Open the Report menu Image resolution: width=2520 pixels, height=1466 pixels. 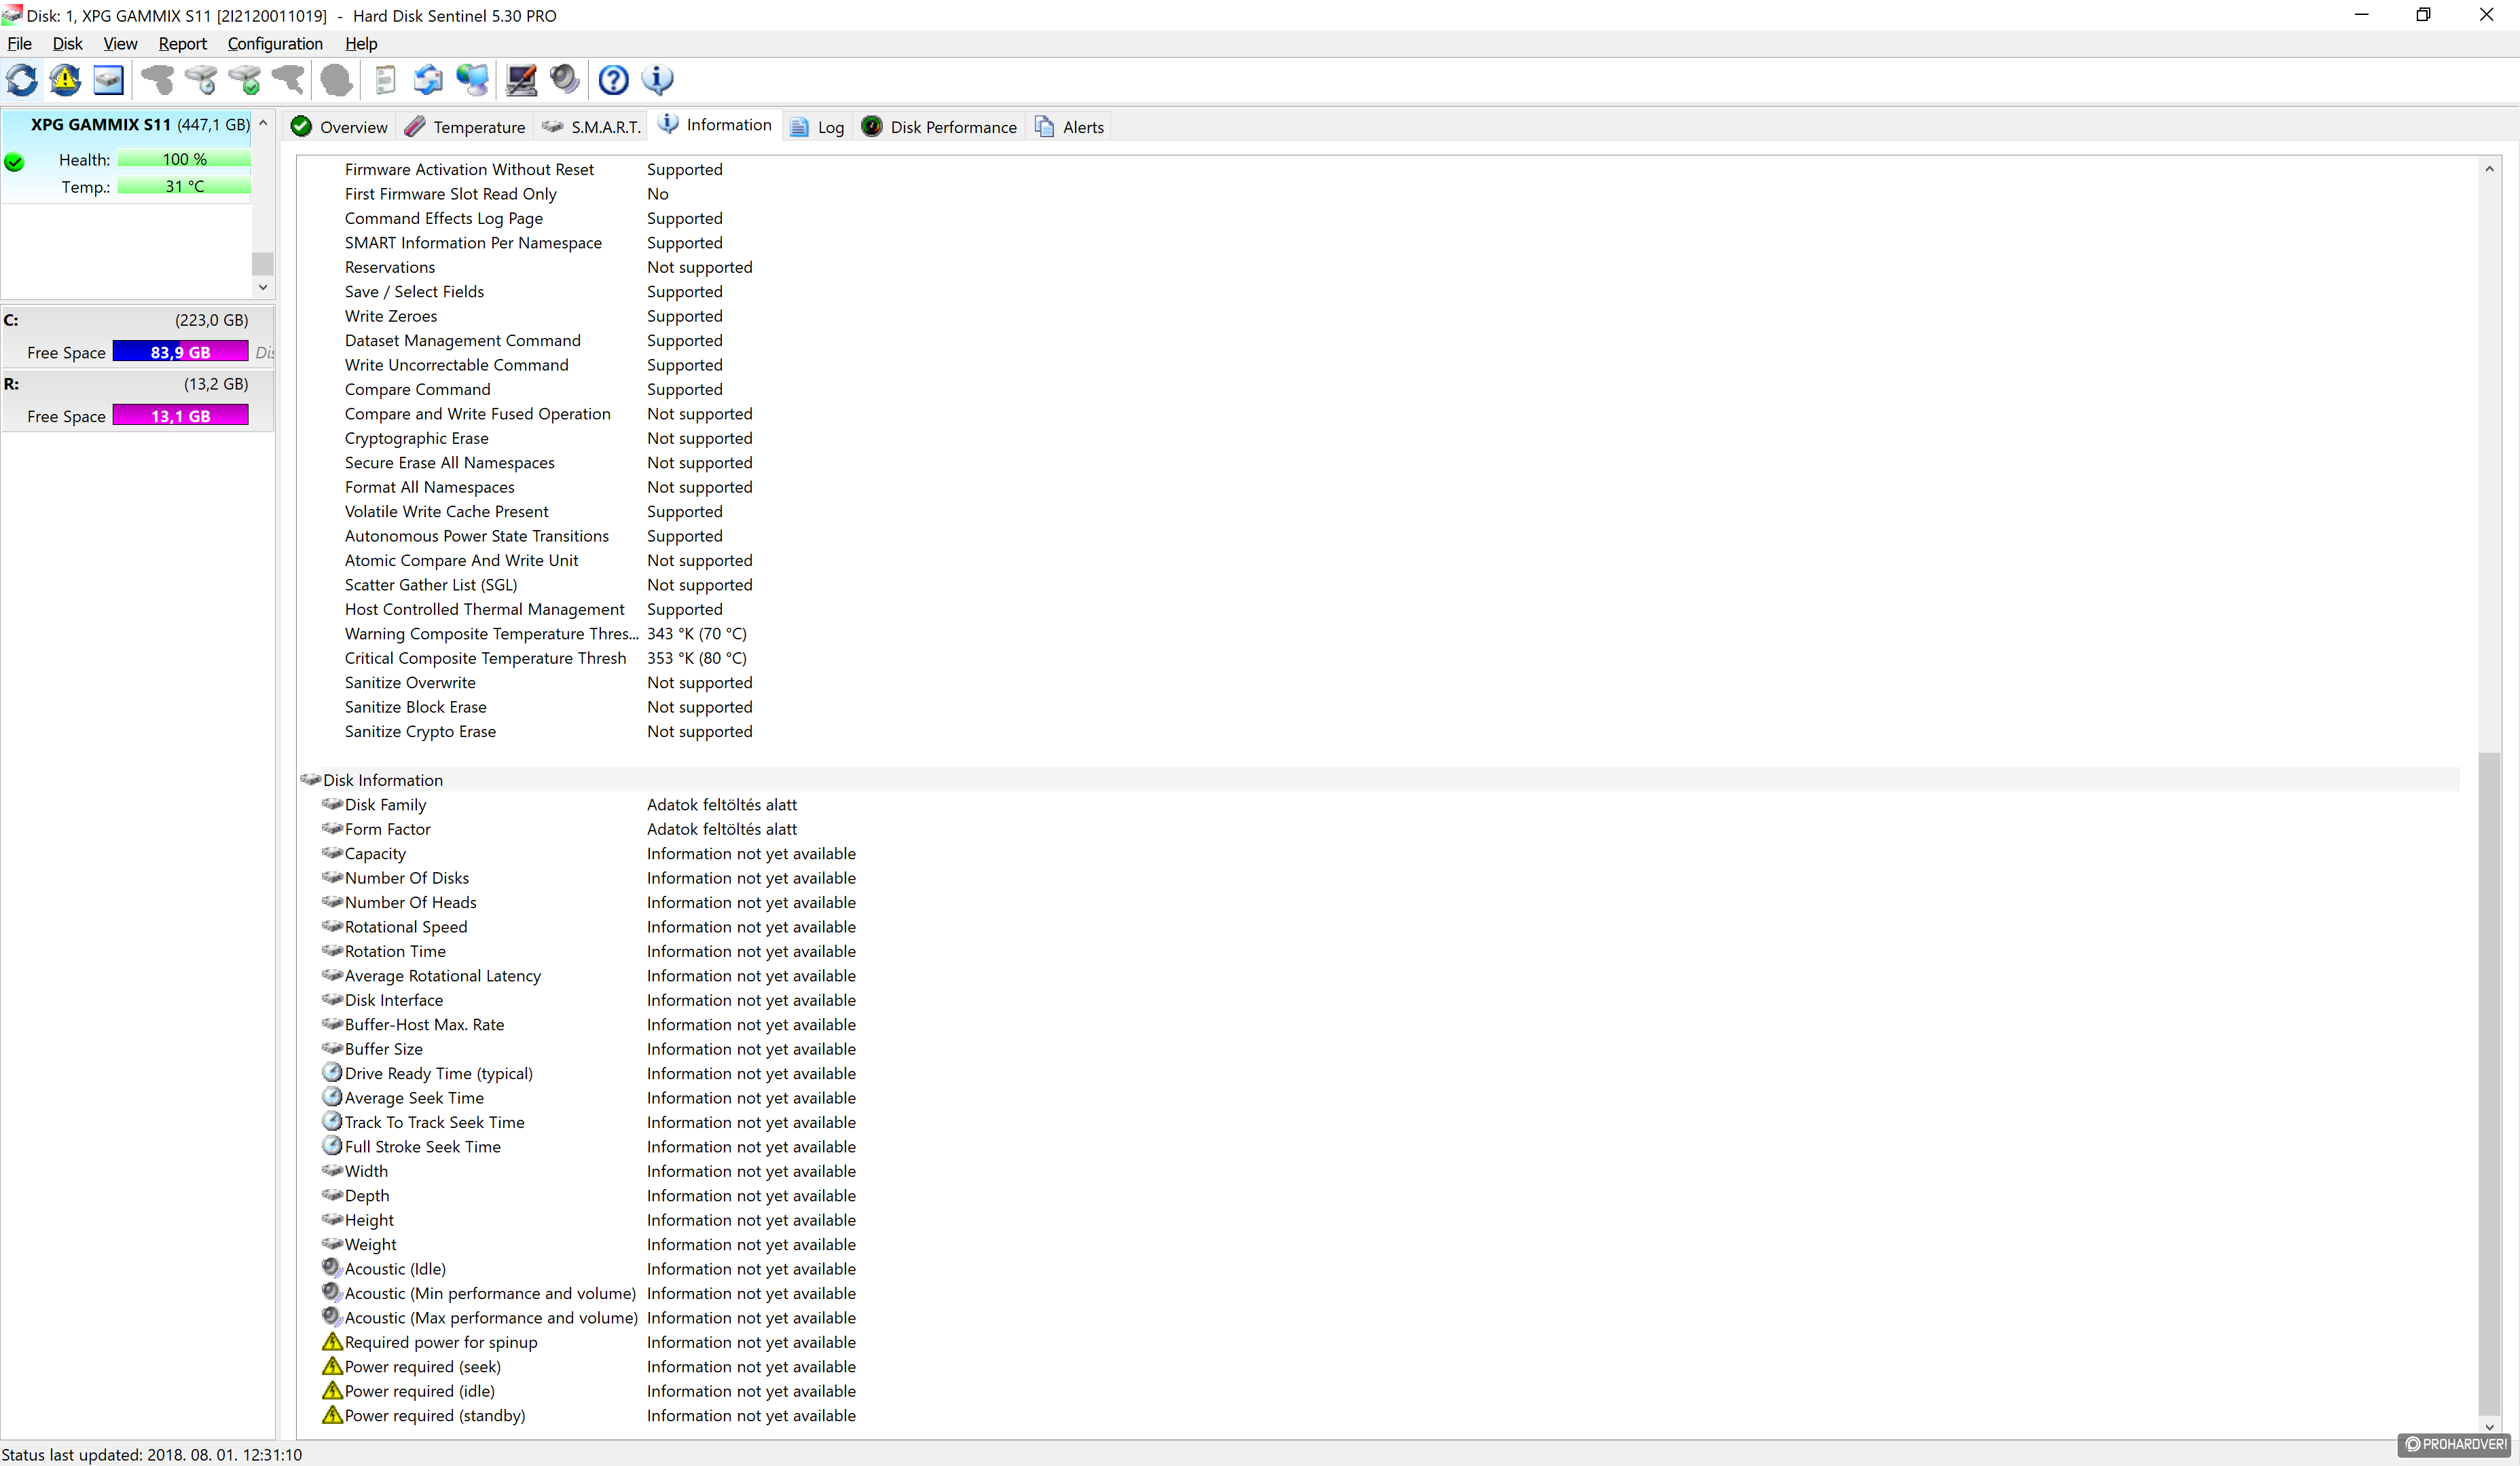coord(182,44)
